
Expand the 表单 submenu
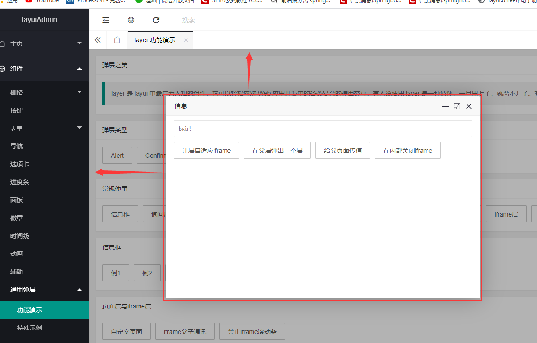click(x=44, y=128)
